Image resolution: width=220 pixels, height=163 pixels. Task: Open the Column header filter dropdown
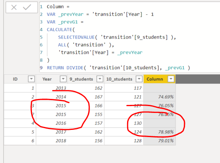(x=171, y=79)
